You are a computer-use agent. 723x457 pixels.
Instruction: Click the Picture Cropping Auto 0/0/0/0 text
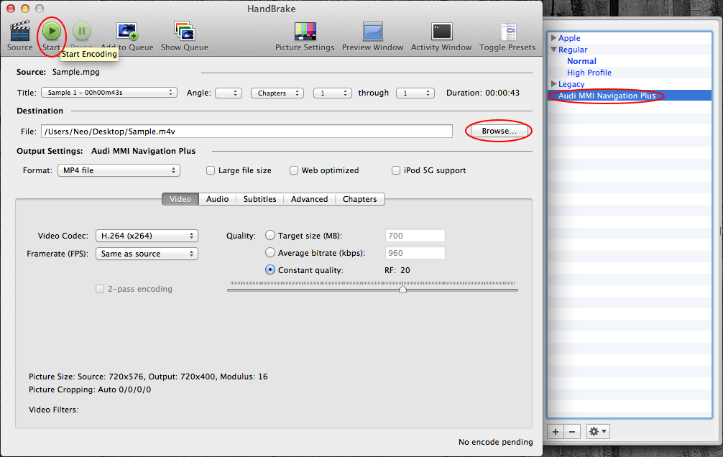click(90, 389)
